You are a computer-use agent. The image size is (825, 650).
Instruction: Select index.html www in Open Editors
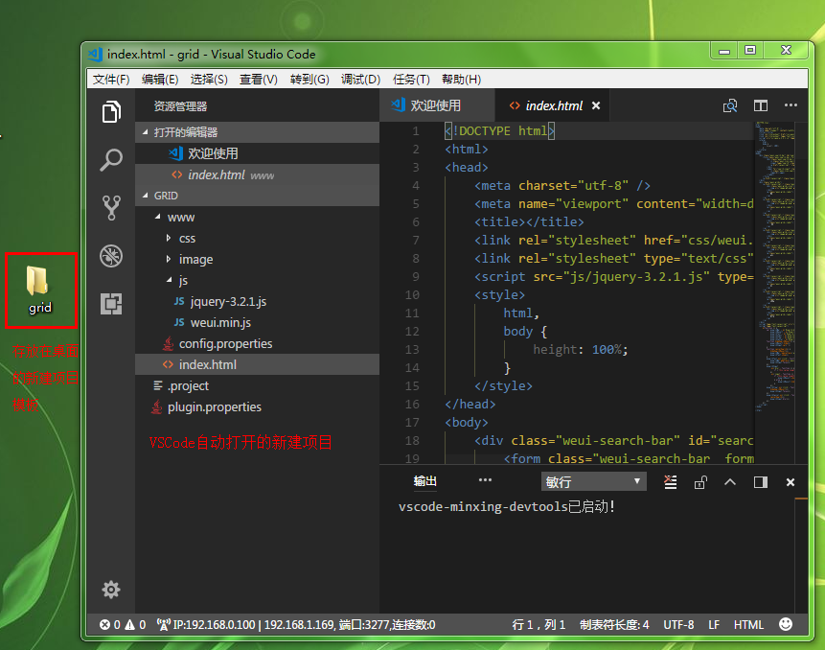(258, 174)
